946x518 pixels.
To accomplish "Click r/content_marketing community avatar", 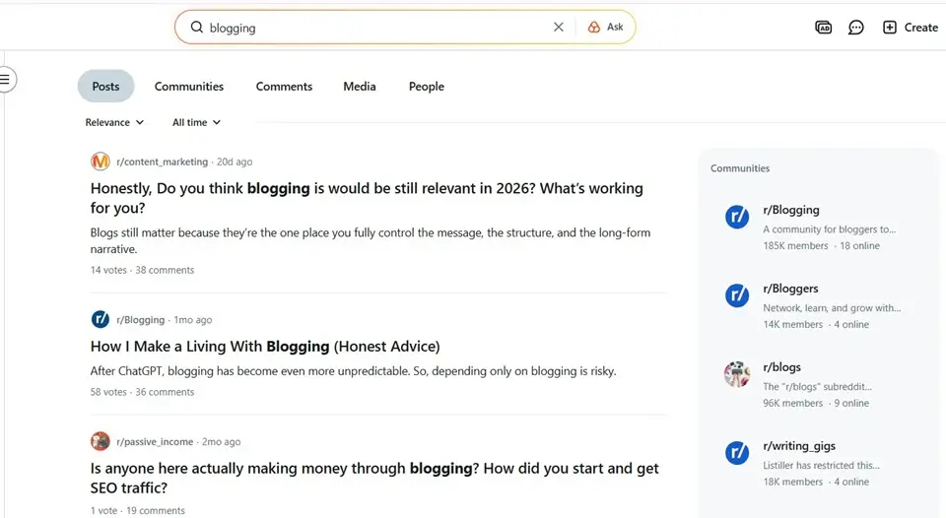I will 101,162.
